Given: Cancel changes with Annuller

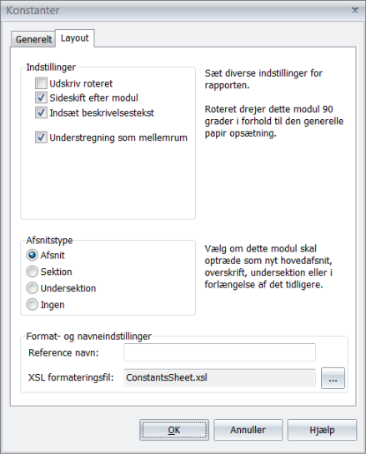Looking at the screenshot, I should 248,430.
